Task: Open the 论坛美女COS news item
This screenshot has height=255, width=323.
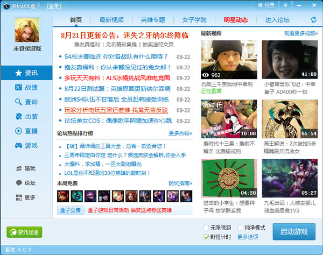Action: [x=118, y=121]
